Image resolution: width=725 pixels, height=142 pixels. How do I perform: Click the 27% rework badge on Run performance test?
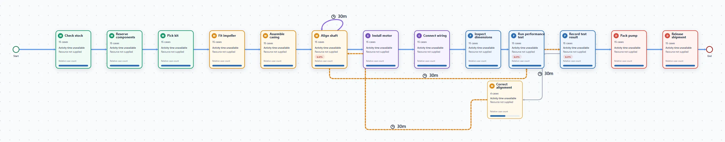(x=517, y=57)
